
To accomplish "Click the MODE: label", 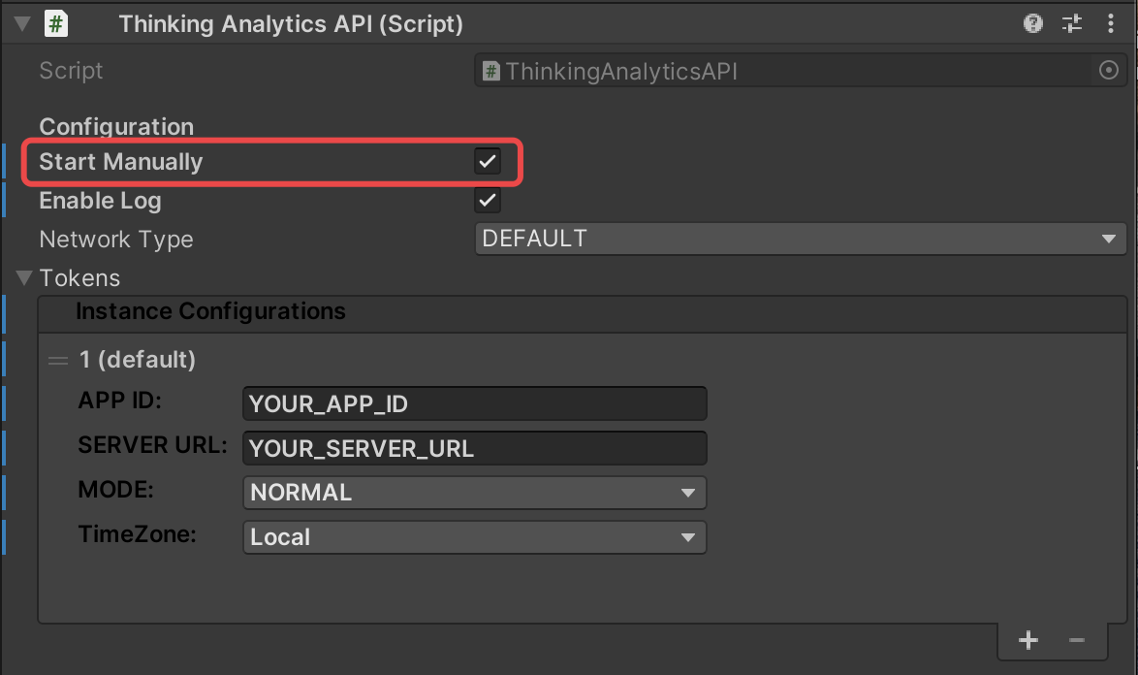I will [115, 490].
